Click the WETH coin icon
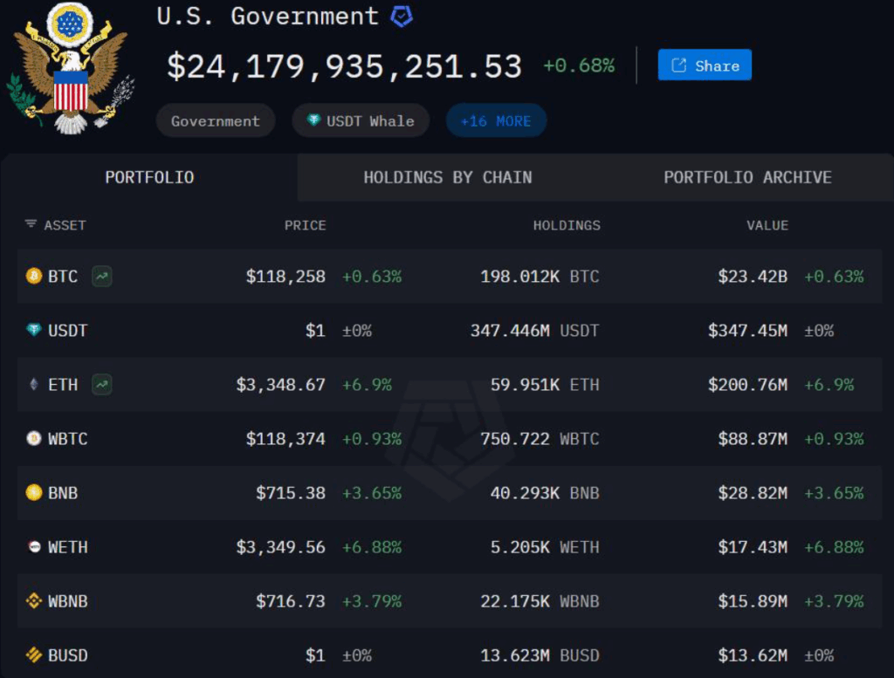 coord(34,546)
